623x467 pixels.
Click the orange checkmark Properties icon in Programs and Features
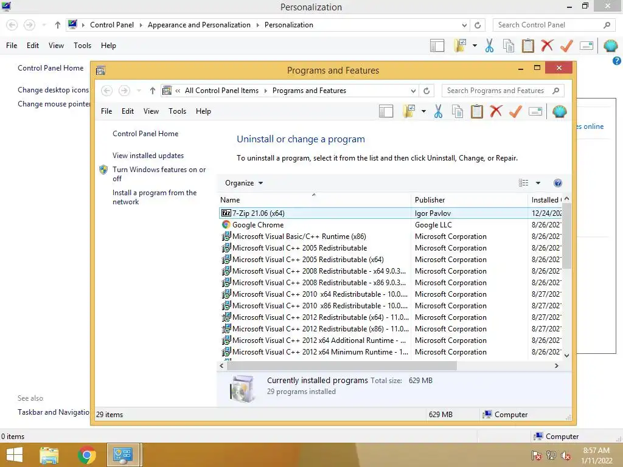515,112
